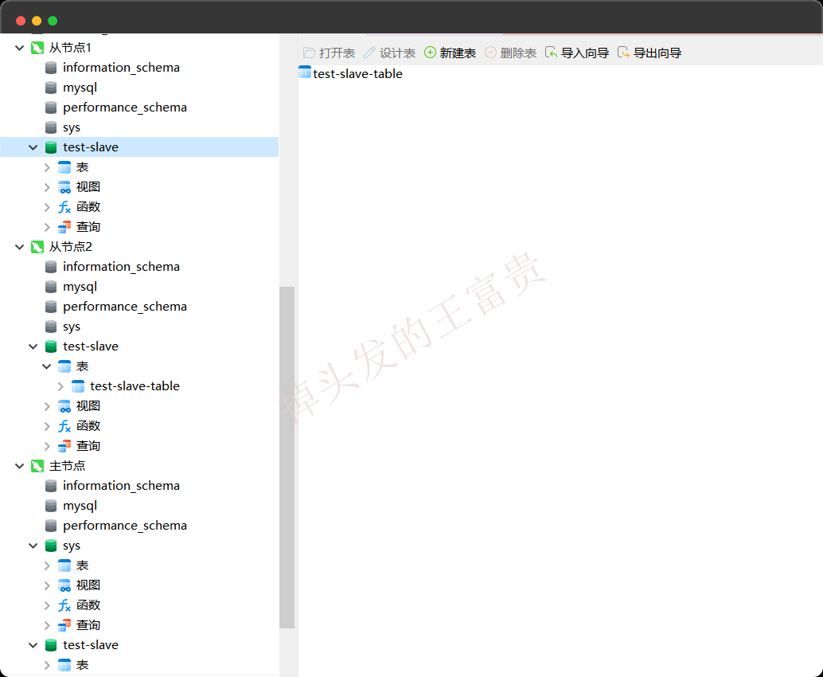Click the test-slave-table icon in the tree
The width and height of the screenshot is (823, 677).
[78, 386]
